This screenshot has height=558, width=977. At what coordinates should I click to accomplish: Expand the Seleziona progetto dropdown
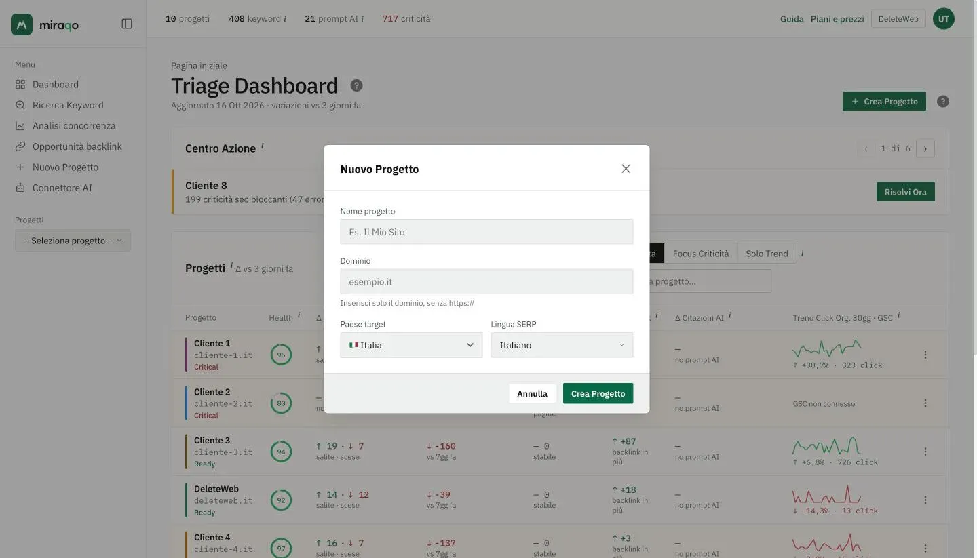coord(73,241)
